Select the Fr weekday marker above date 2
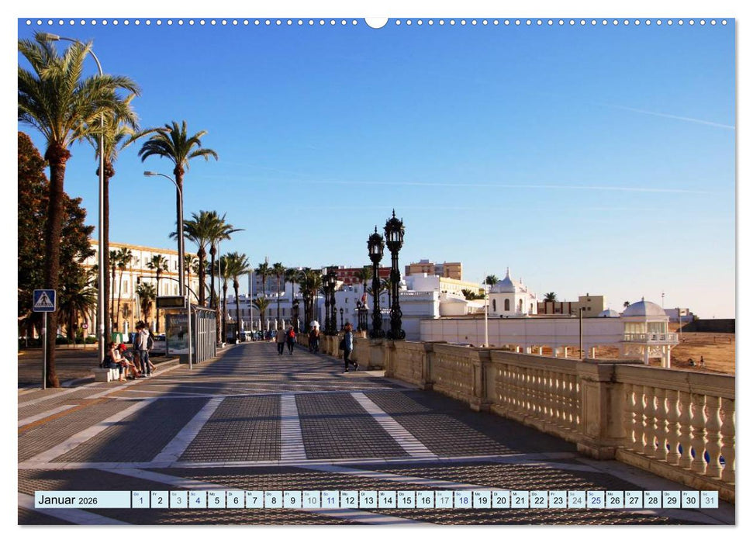 [155, 493]
